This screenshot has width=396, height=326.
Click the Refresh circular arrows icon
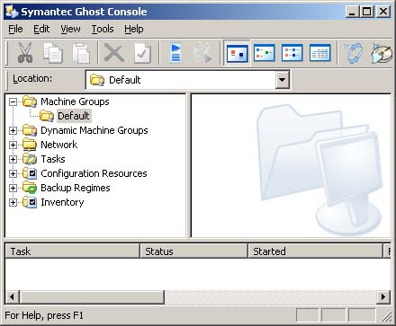pyautogui.click(x=353, y=53)
